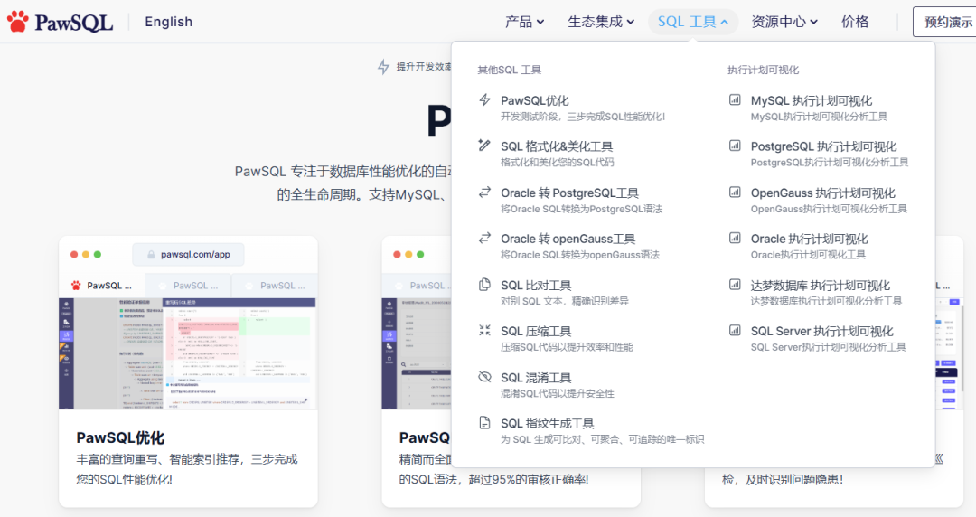Click the crossed-eye icon for SQL 混淆工具
The height and width of the screenshot is (517, 976).
coord(484,376)
